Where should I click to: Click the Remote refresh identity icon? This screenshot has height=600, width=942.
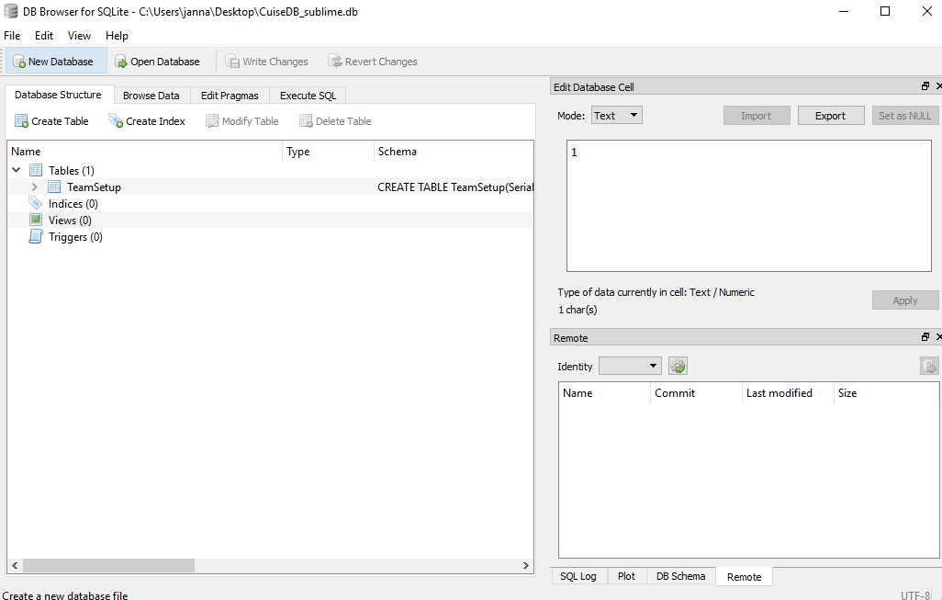pyautogui.click(x=678, y=366)
